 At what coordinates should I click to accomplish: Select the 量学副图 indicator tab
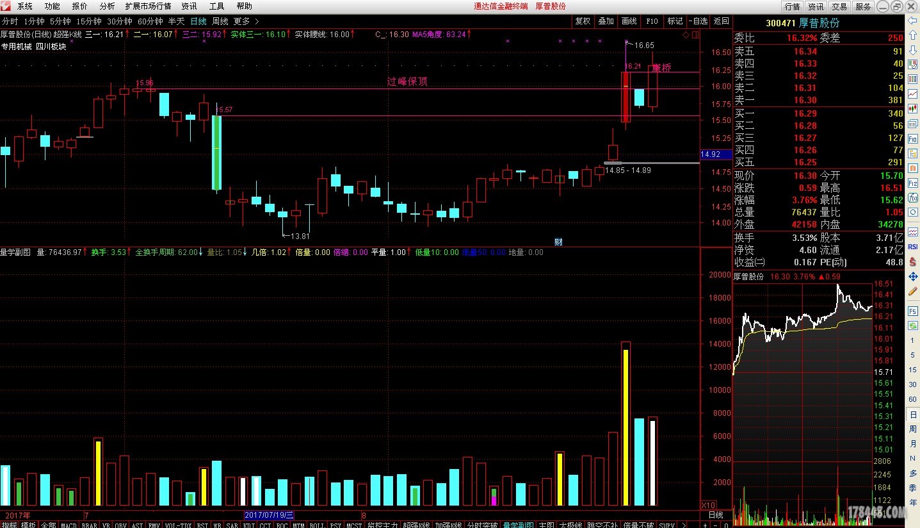pyautogui.click(x=519, y=525)
